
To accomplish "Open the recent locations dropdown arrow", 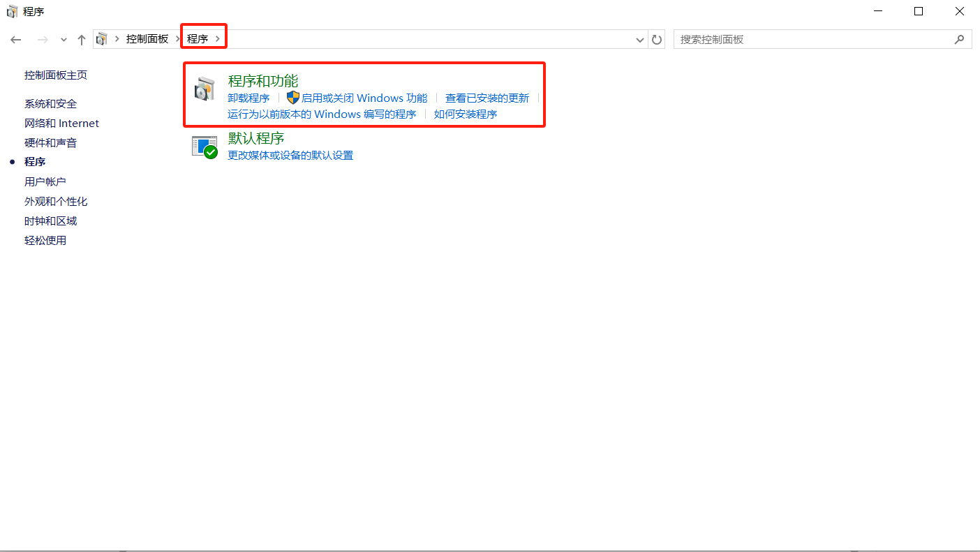I will (x=64, y=40).
